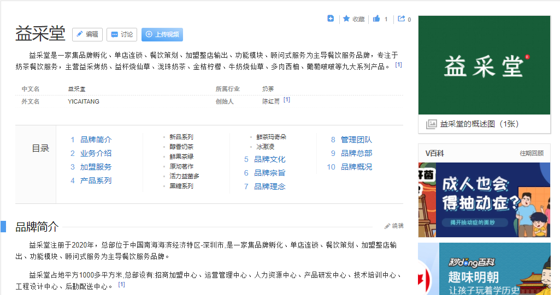Open 成人也会得抽动症 banner
The height and width of the screenshot is (295, 560).
coord(484,200)
